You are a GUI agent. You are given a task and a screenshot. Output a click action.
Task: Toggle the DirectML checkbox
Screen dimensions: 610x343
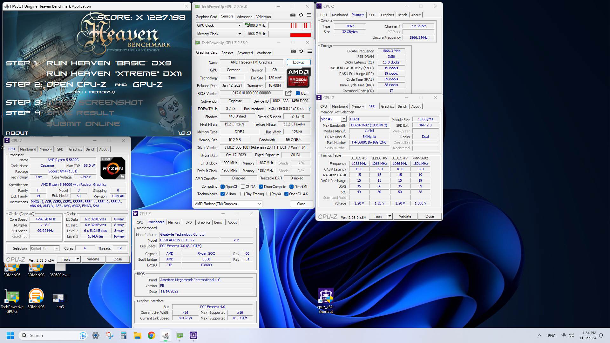click(291, 187)
